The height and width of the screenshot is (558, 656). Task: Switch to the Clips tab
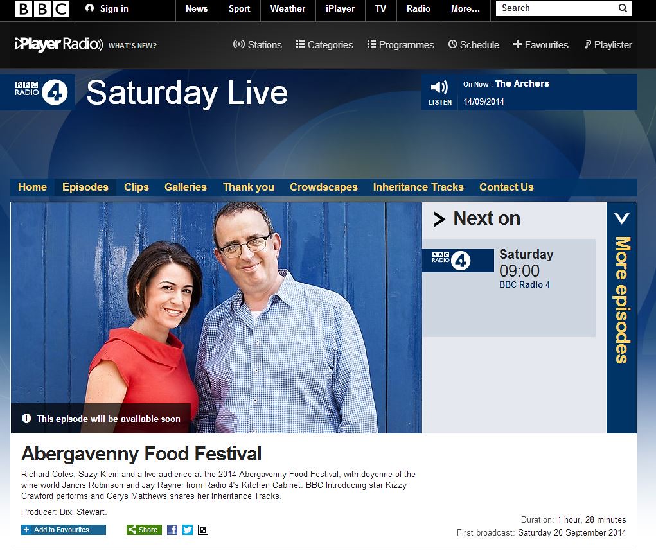(x=136, y=187)
